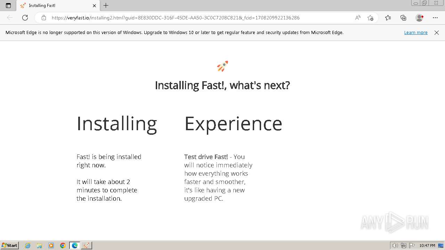The image size is (445, 250).
Task: Click the large 'Installing' heading
Action: coord(117,124)
